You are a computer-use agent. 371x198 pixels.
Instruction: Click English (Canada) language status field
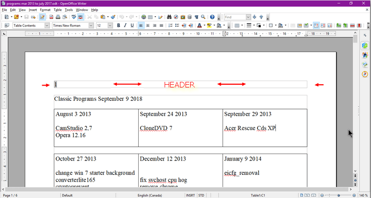coord(149,195)
